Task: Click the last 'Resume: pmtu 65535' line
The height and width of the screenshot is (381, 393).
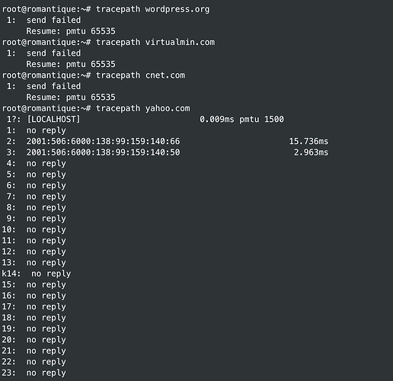Action: pos(71,98)
